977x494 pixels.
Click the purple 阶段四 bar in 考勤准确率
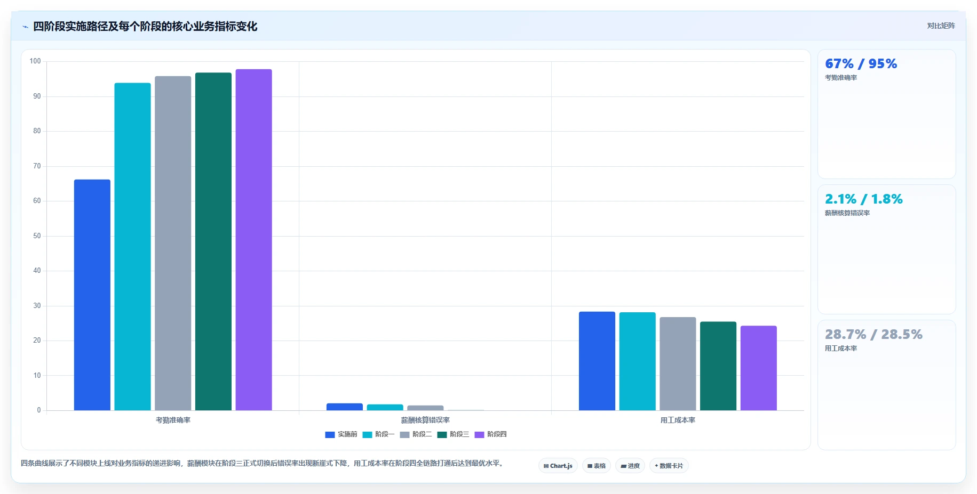coord(253,240)
